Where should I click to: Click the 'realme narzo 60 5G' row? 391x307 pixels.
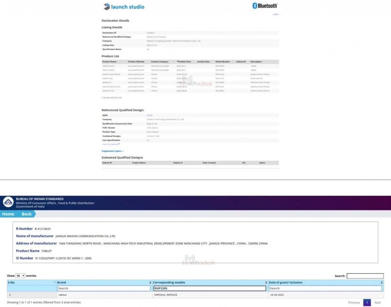coord(190,74)
